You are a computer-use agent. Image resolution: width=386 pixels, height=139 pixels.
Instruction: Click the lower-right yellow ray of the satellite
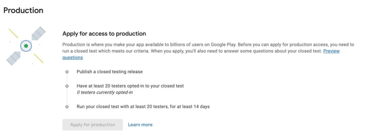38,58
